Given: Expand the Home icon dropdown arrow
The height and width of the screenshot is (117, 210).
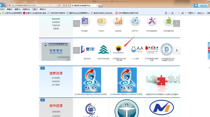Looking at the screenshot, I should click(x=169, y=13).
